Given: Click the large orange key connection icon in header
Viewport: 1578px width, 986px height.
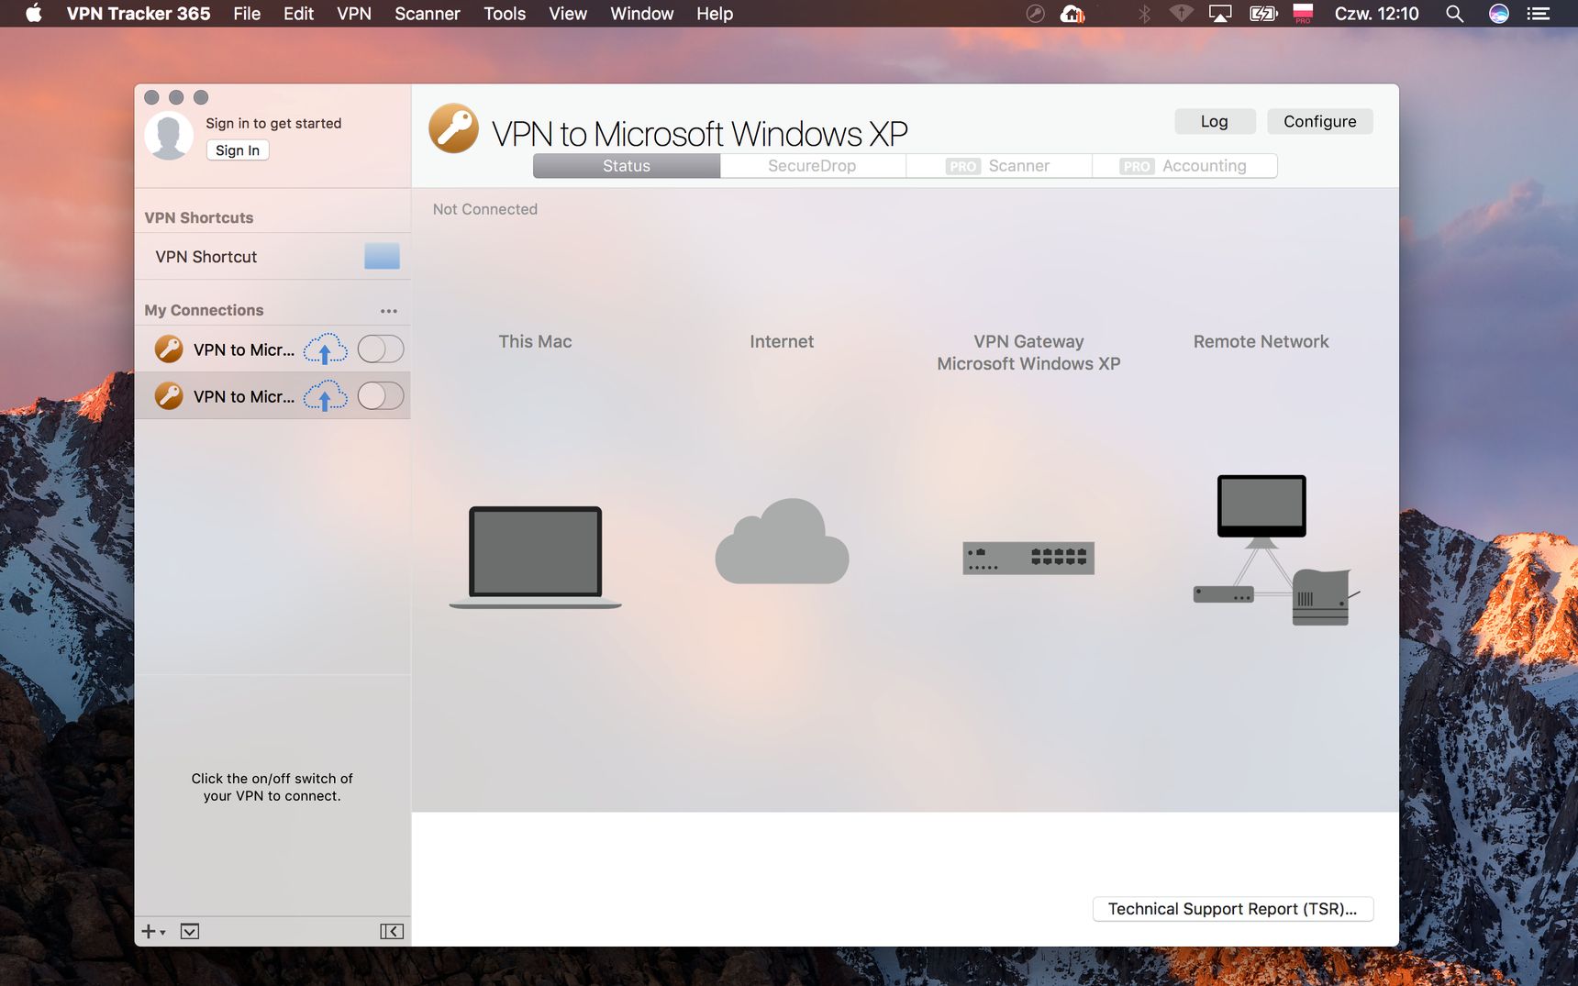Looking at the screenshot, I should click(x=454, y=128).
